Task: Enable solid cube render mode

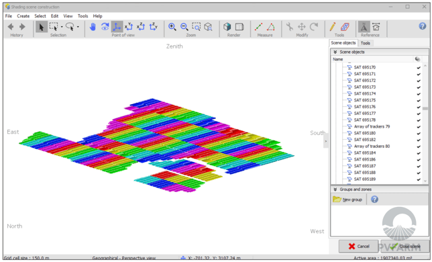Action: point(227,27)
